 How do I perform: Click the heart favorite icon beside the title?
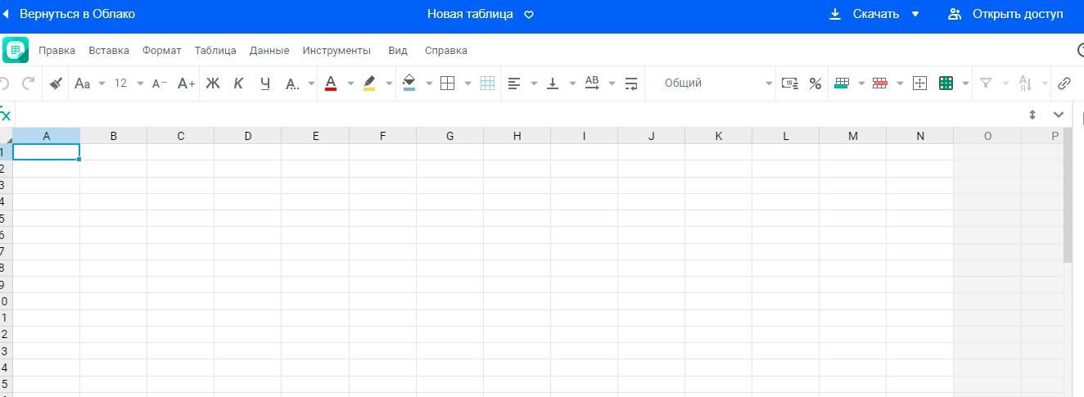529,15
